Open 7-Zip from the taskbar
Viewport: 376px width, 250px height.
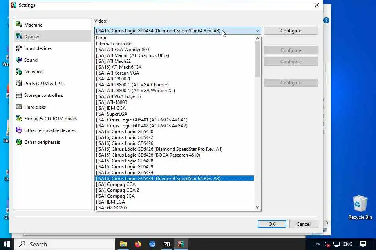click(167, 244)
